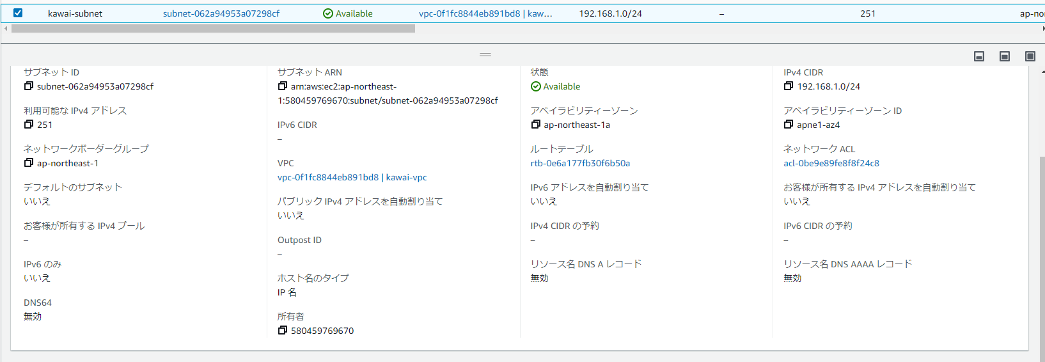Open route table rtb-0e6a177fb30f6b50a

tap(580, 163)
